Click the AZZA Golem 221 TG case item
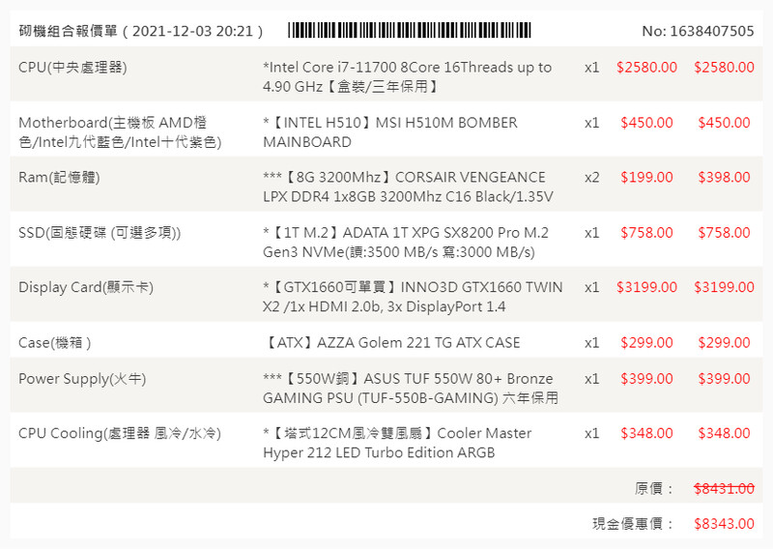The image size is (773, 549). pos(391,343)
